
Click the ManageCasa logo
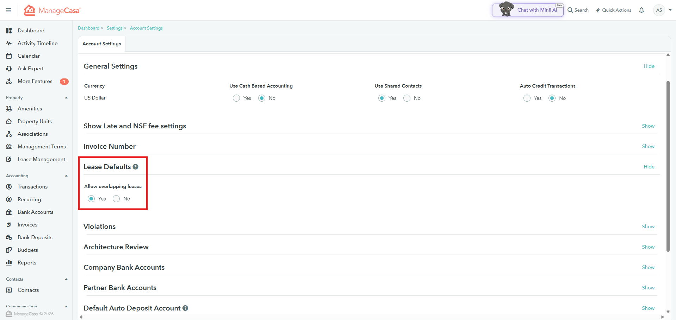(52, 10)
